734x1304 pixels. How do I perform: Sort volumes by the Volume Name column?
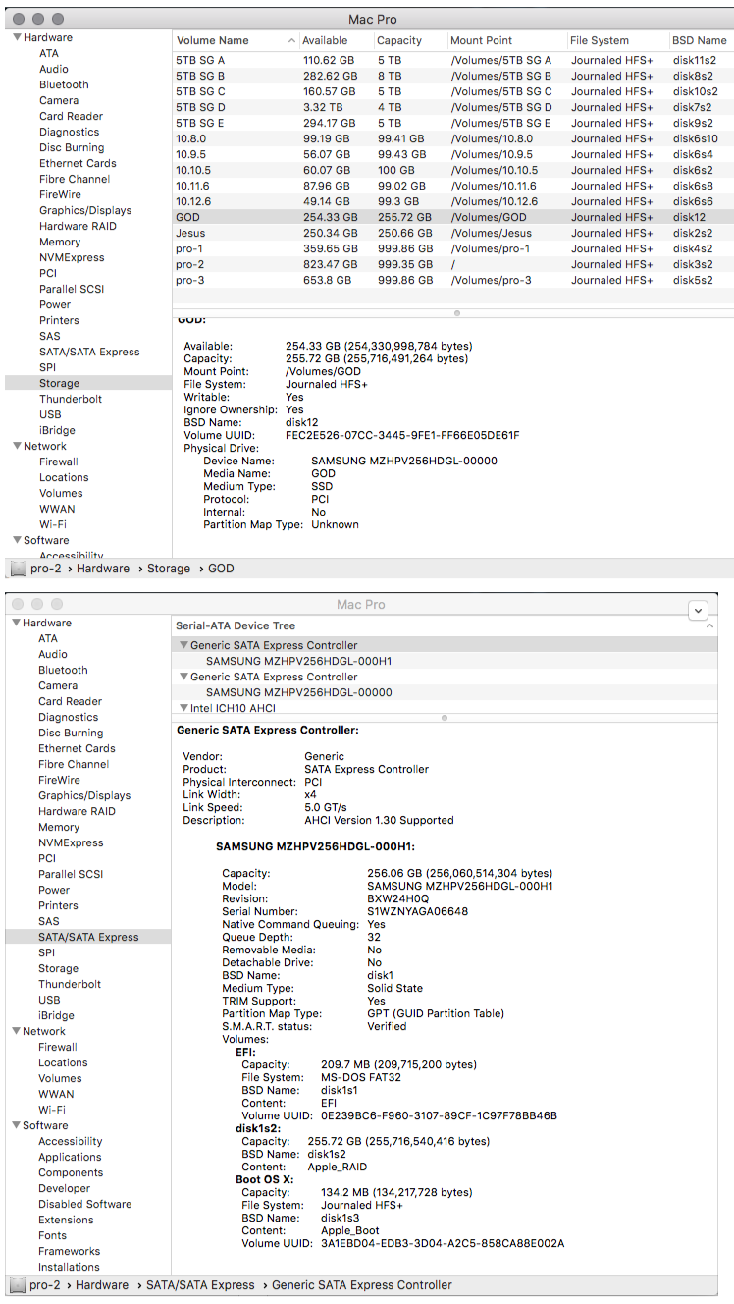coord(212,40)
